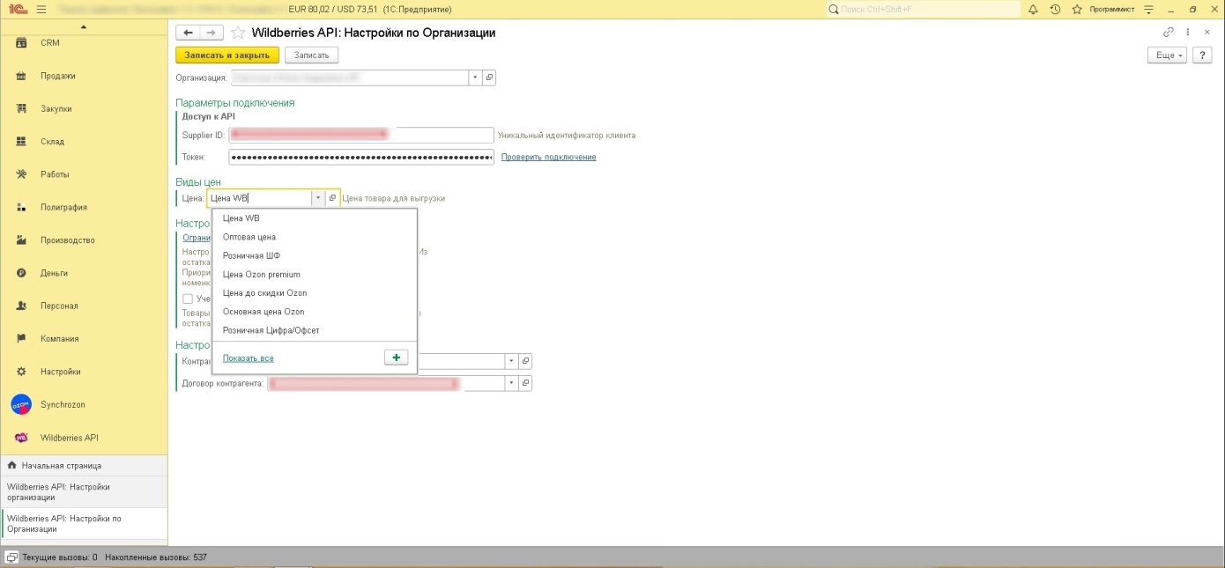Open the Договор контрагента record
The height and width of the screenshot is (568, 1225).
click(x=526, y=383)
